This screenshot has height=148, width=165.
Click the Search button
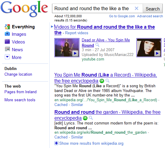click(153, 9)
